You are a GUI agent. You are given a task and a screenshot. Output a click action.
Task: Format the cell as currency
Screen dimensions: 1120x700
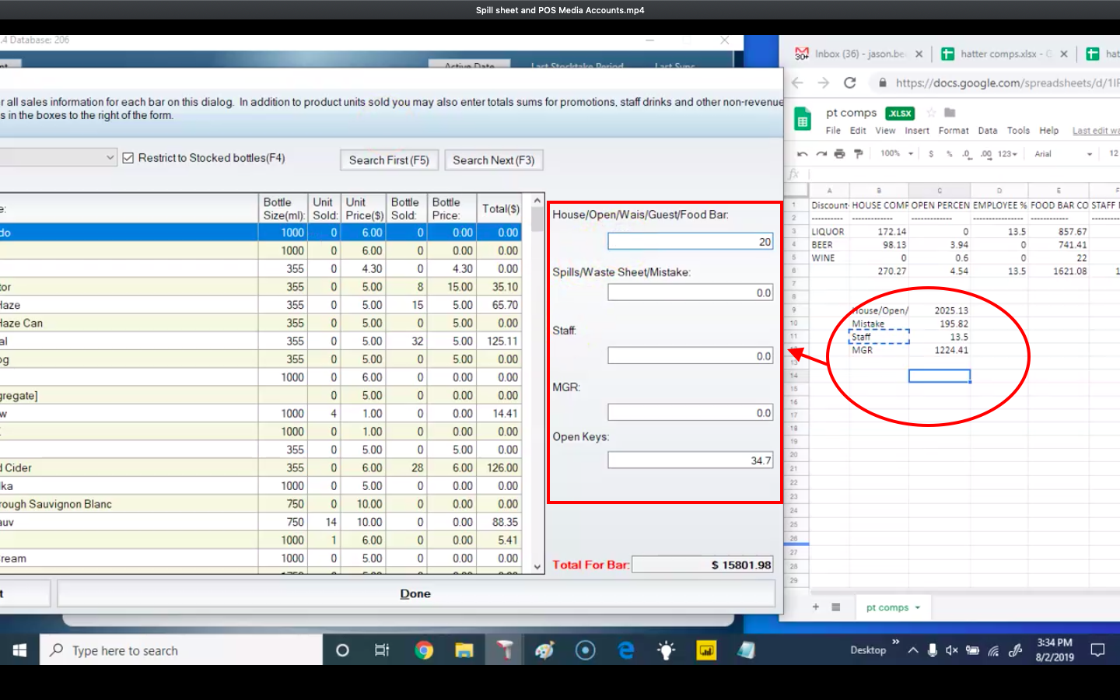point(931,154)
